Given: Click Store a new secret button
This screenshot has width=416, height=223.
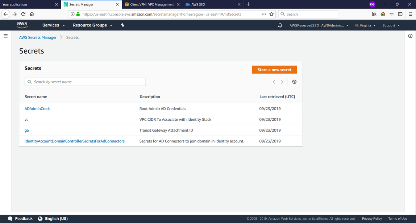Looking at the screenshot, I should point(274,70).
